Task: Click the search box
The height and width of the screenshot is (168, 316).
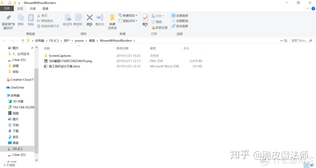Action: pos(302,40)
